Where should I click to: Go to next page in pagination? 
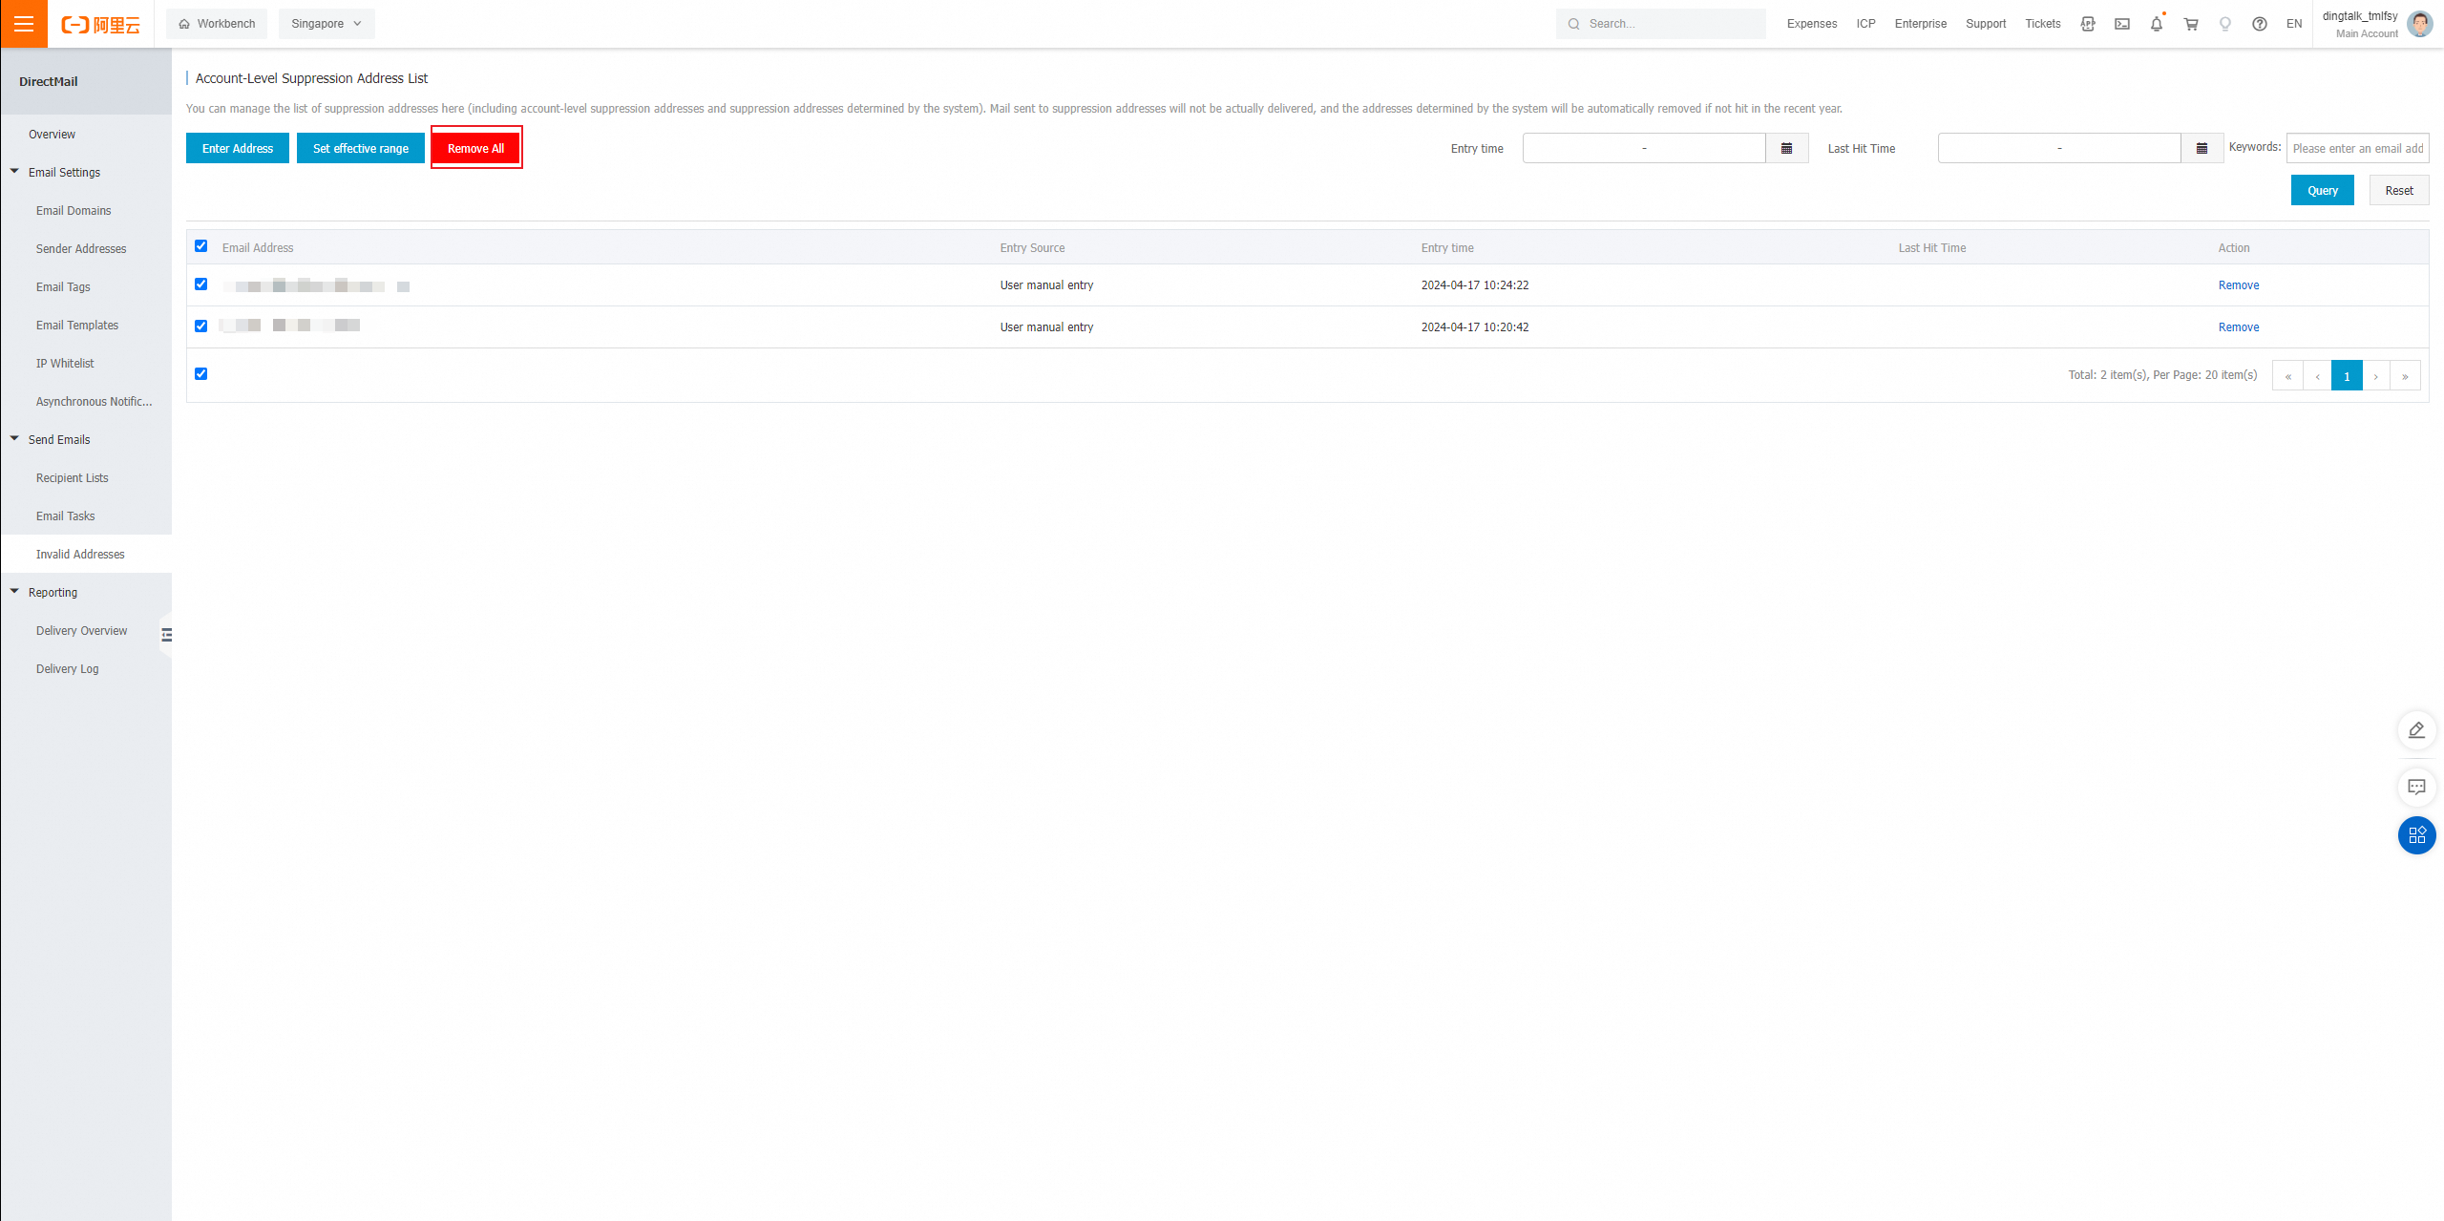2375,376
